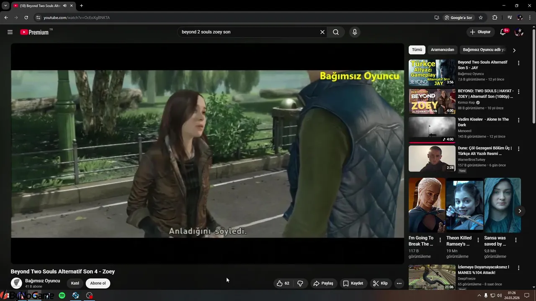Open the Dune trailer thumbnail

432,158
